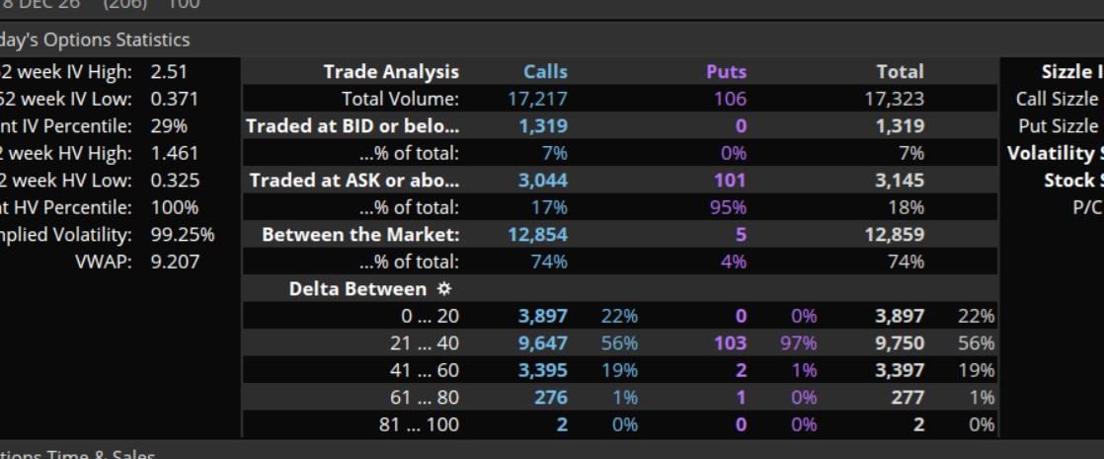The width and height of the screenshot is (1104, 459).
Task: Click calls value 9,647 in delta 21-40
Action: point(543,344)
